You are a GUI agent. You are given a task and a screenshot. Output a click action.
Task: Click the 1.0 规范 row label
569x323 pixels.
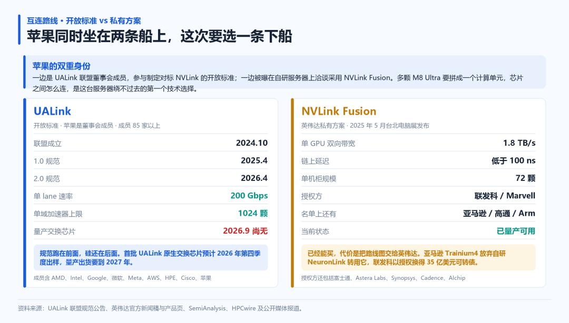pyautogui.click(x=46, y=161)
